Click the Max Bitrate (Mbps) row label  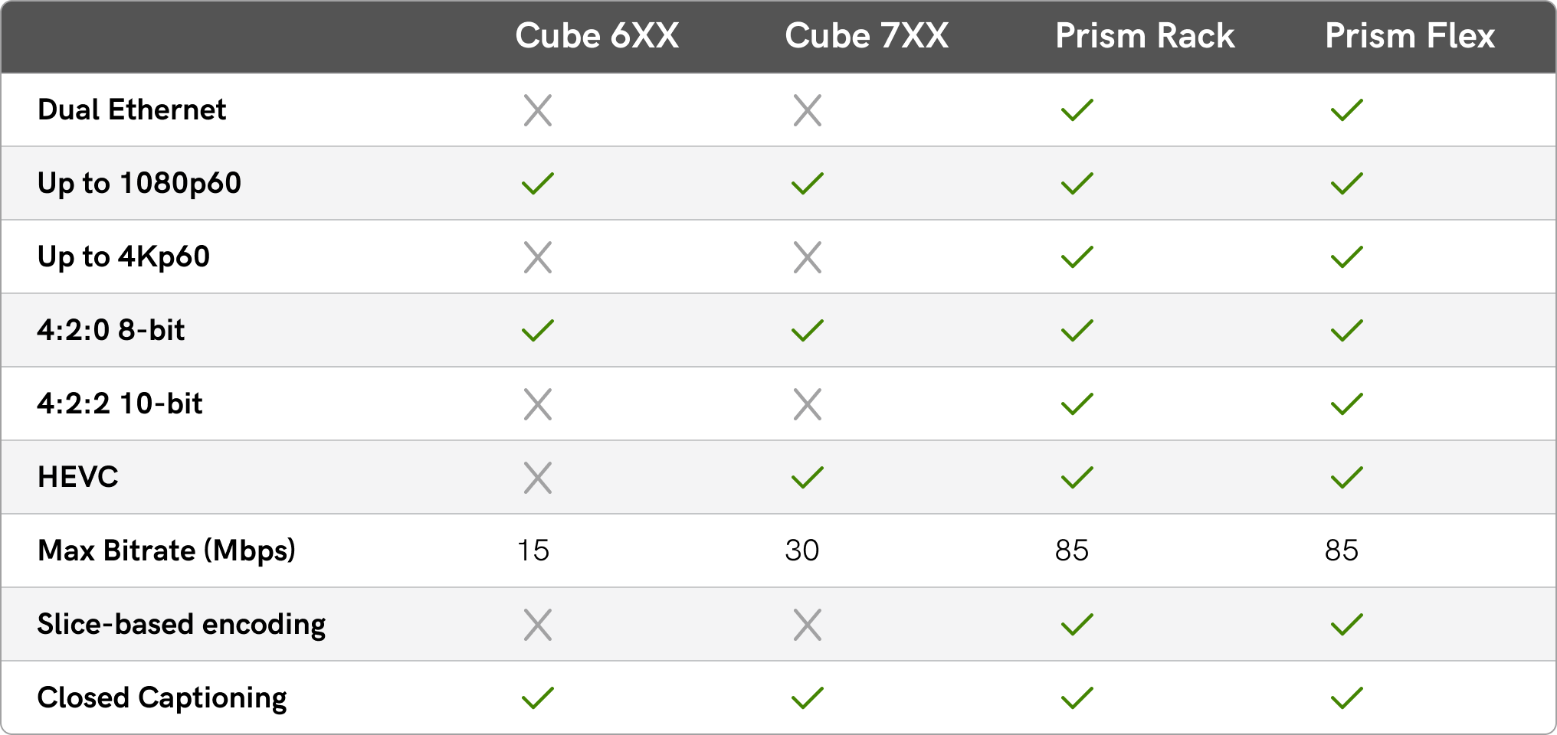[166, 550]
